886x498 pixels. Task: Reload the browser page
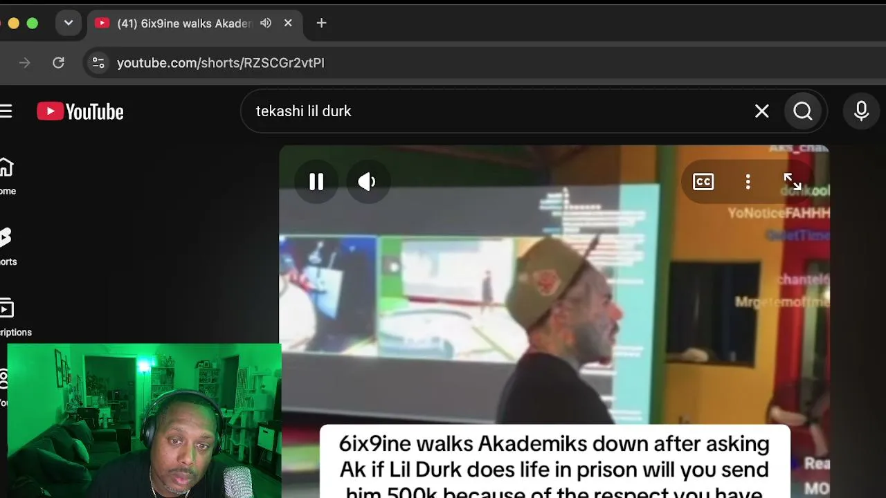click(58, 63)
